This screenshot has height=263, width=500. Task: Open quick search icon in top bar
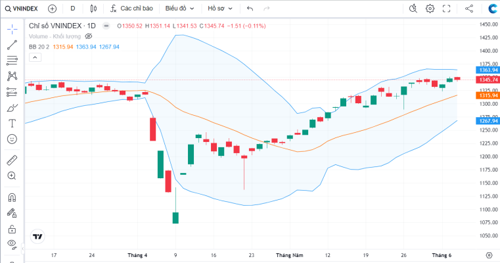[413, 9]
